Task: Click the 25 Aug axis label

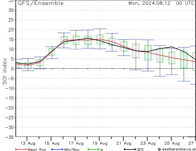Action: click(172, 143)
